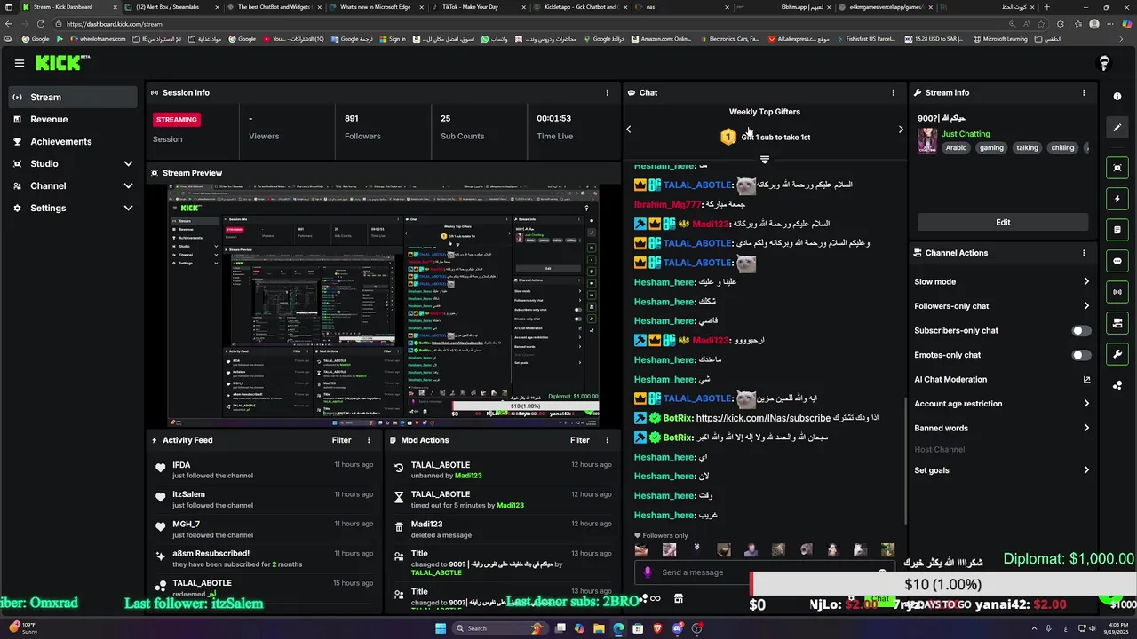Screen dimensions: 1137x639
Task: Open Banned words settings
Action: (1002, 428)
